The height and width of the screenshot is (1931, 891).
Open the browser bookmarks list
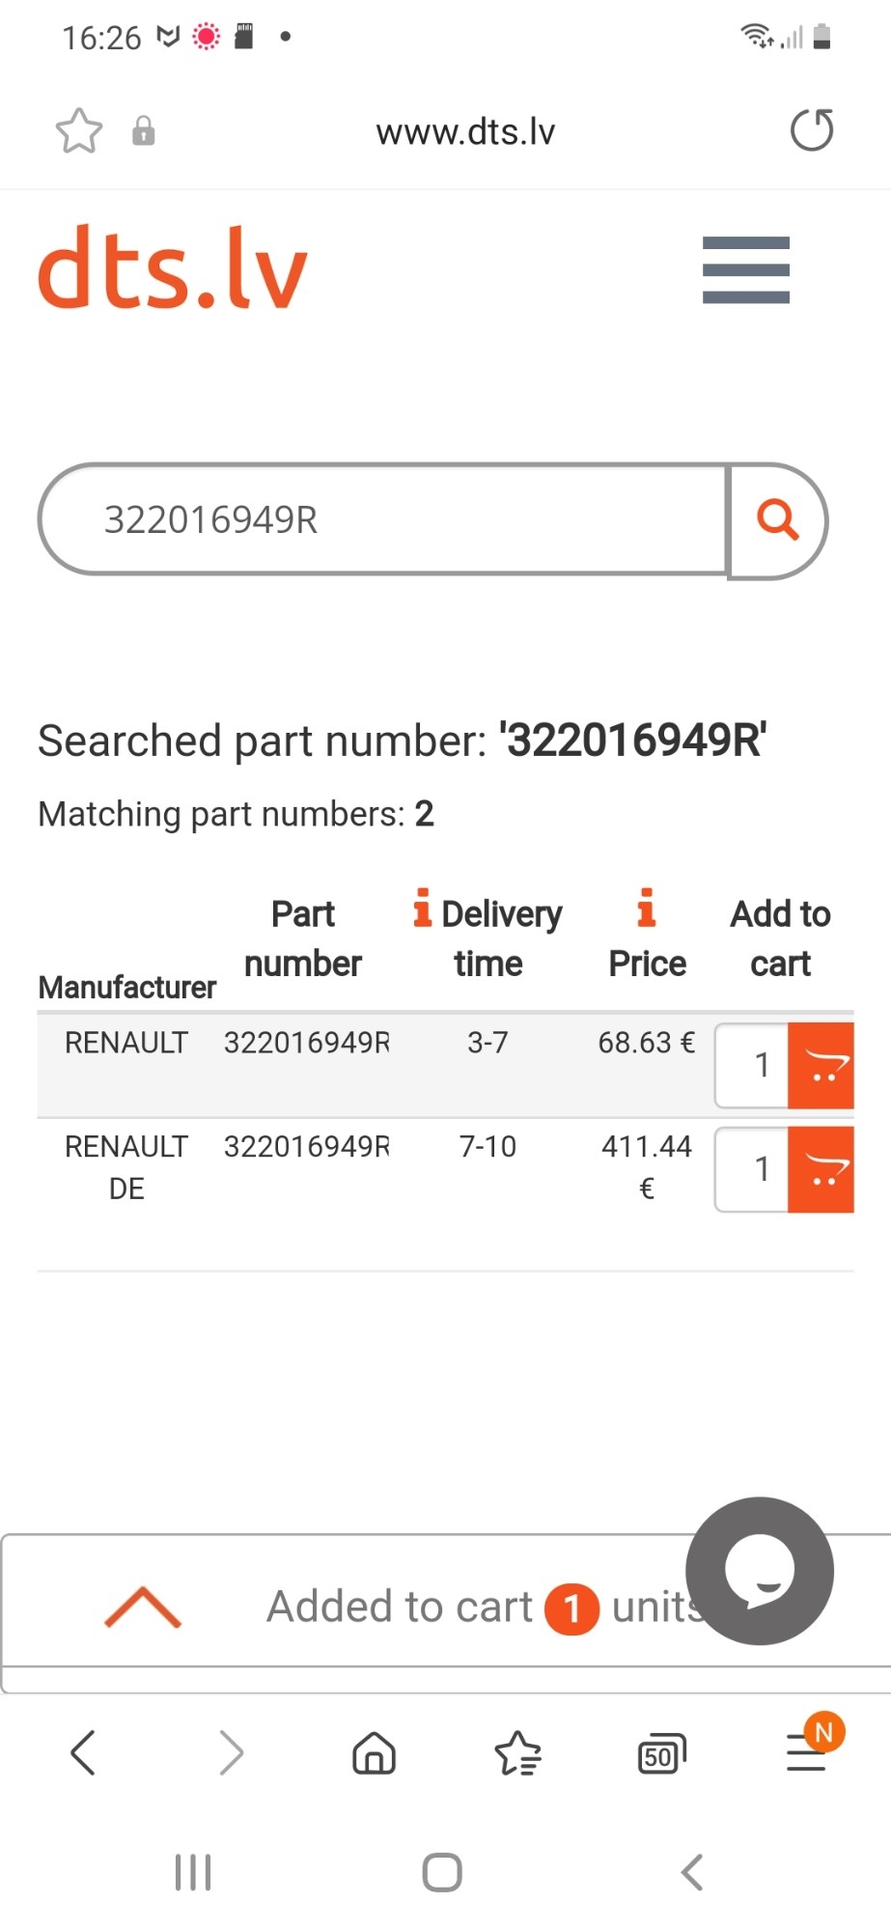click(x=517, y=1752)
